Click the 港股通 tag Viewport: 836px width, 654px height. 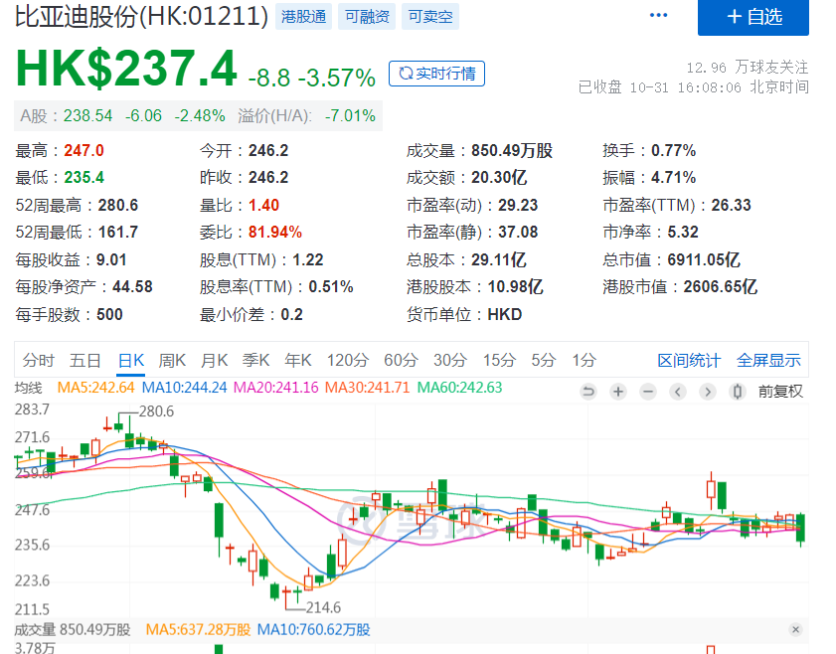(304, 17)
